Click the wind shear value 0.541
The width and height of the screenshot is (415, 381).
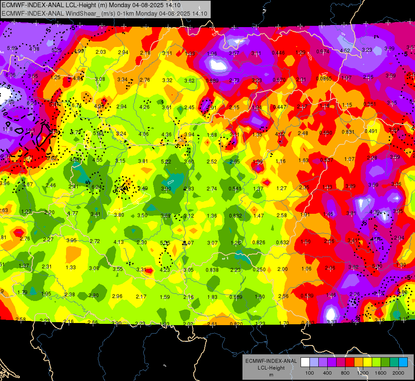[235, 188]
